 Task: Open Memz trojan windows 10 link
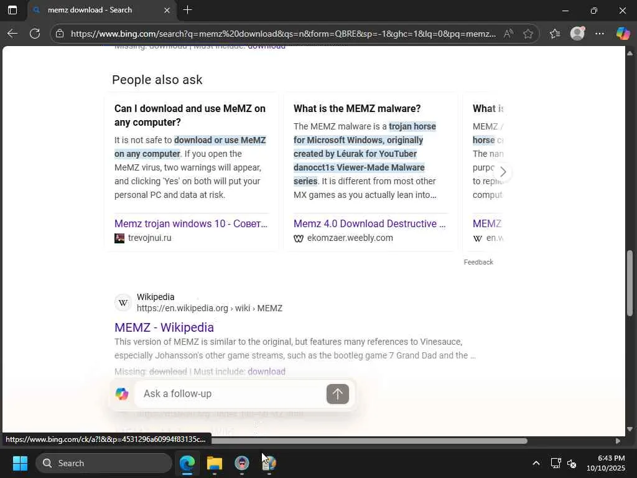[x=191, y=223]
